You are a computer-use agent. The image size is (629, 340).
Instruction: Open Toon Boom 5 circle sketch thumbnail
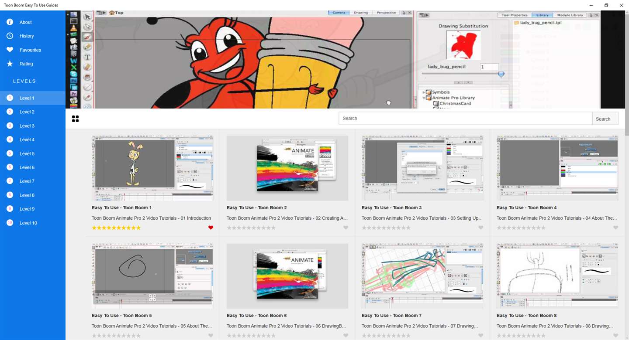(x=152, y=276)
